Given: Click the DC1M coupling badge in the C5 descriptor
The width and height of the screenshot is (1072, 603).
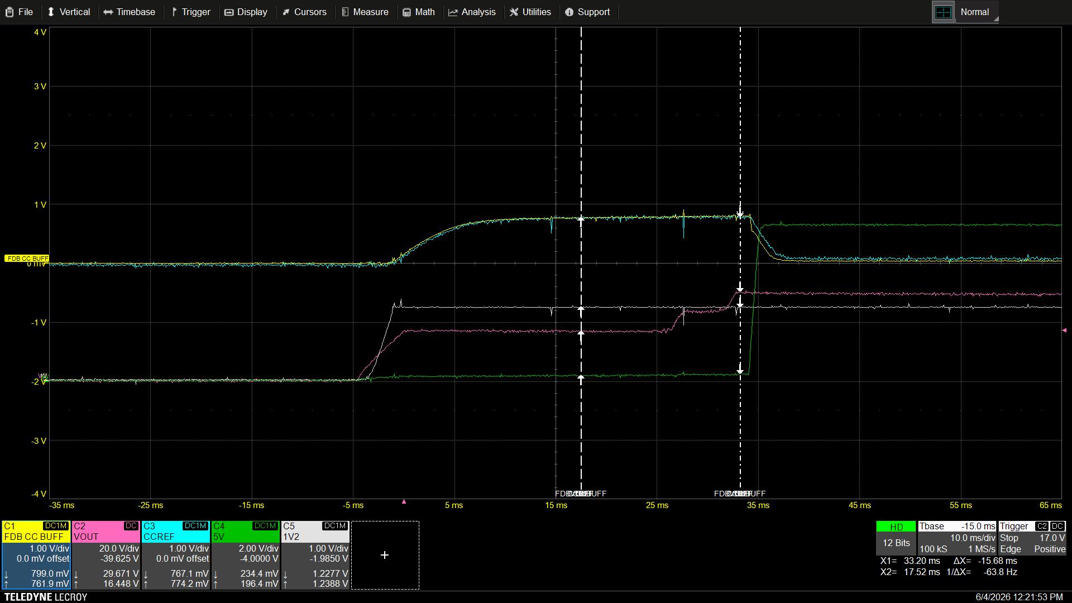Looking at the screenshot, I should tap(335, 526).
